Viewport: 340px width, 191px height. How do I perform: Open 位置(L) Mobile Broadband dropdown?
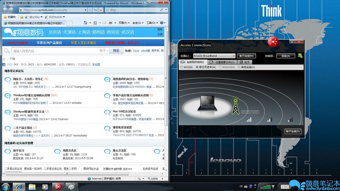pos(214,56)
